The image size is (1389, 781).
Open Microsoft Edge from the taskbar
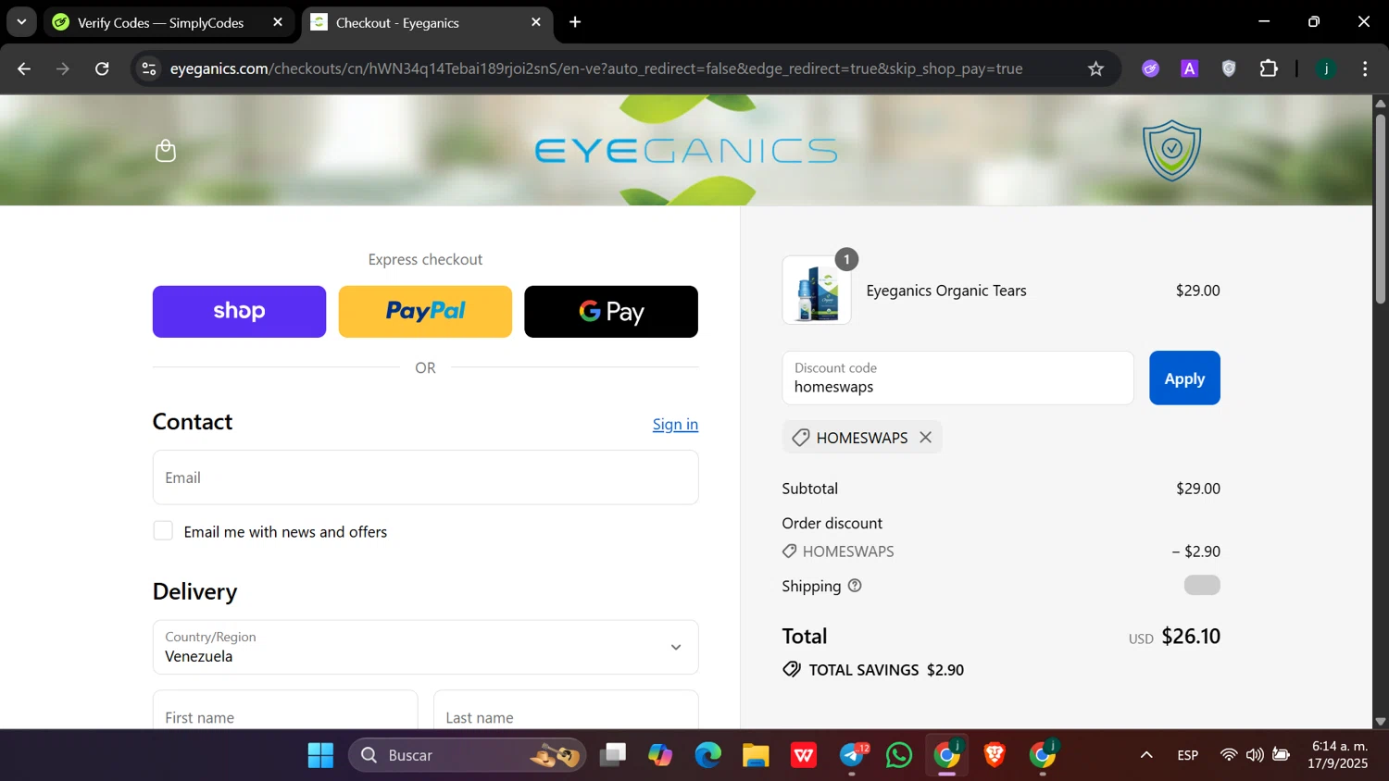708,755
